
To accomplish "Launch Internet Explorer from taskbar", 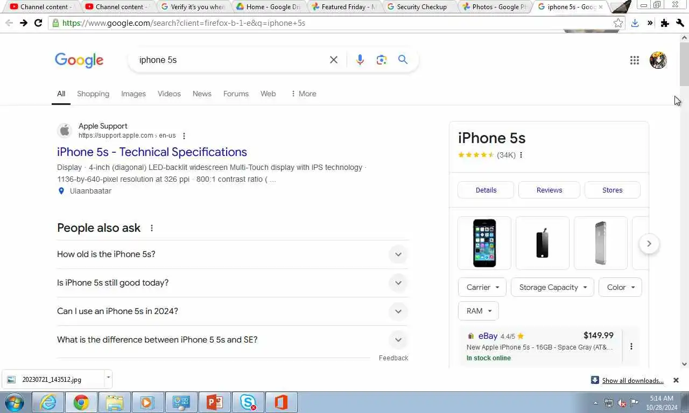I will [48, 402].
